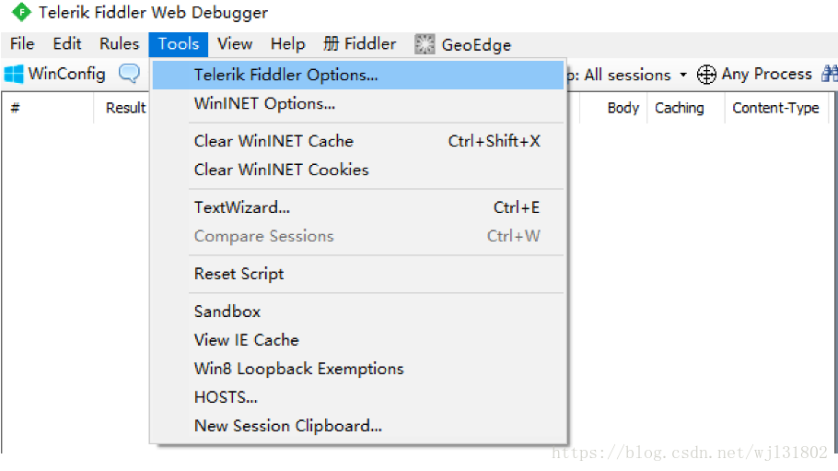The height and width of the screenshot is (471, 838).
Task: Open Win8 Loopback Exemptions
Action: pyautogui.click(x=298, y=369)
